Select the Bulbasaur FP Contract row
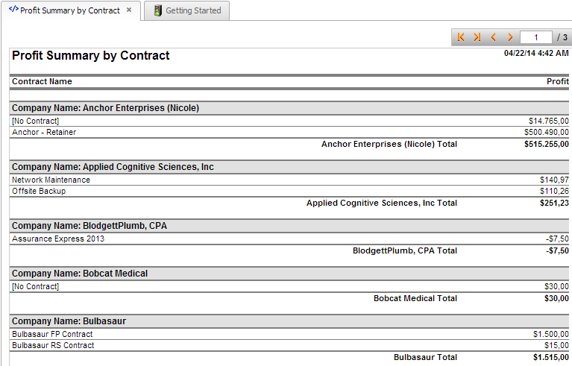Screen dimensions: 572x366 pos(289,334)
